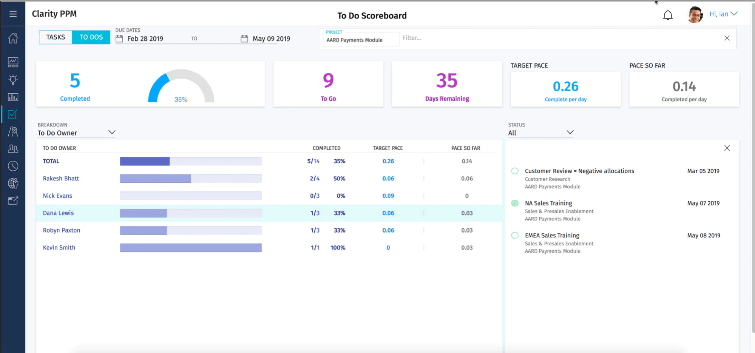This screenshot has height=353, width=755.
Task: Open notifications bell
Action: click(668, 15)
